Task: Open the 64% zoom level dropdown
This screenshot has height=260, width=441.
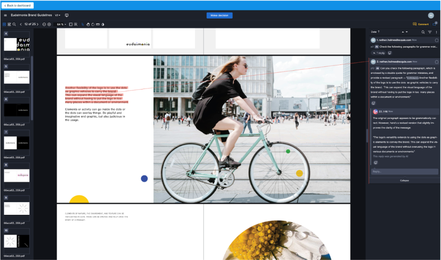Action: click(x=61, y=24)
